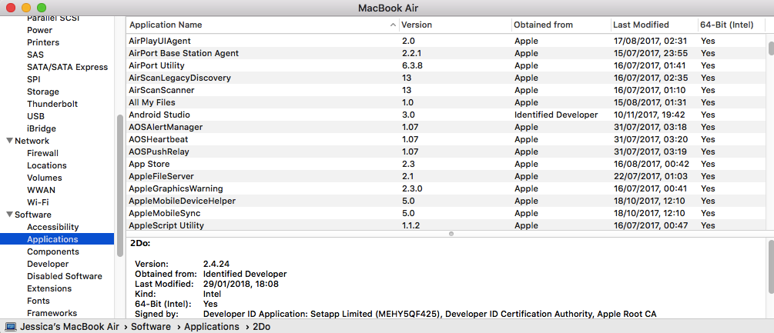Select Locations under Network
The image size is (774, 333).
(x=47, y=165)
